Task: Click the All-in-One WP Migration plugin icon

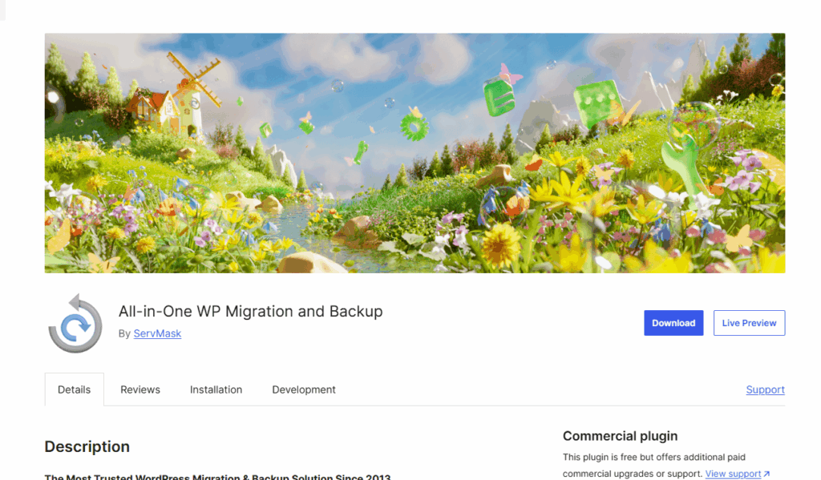Action: pyautogui.click(x=75, y=324)
